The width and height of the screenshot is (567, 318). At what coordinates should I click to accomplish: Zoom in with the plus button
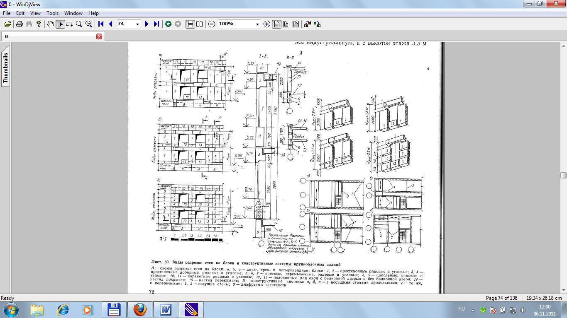pyautogui.click(x=266, y=24)
